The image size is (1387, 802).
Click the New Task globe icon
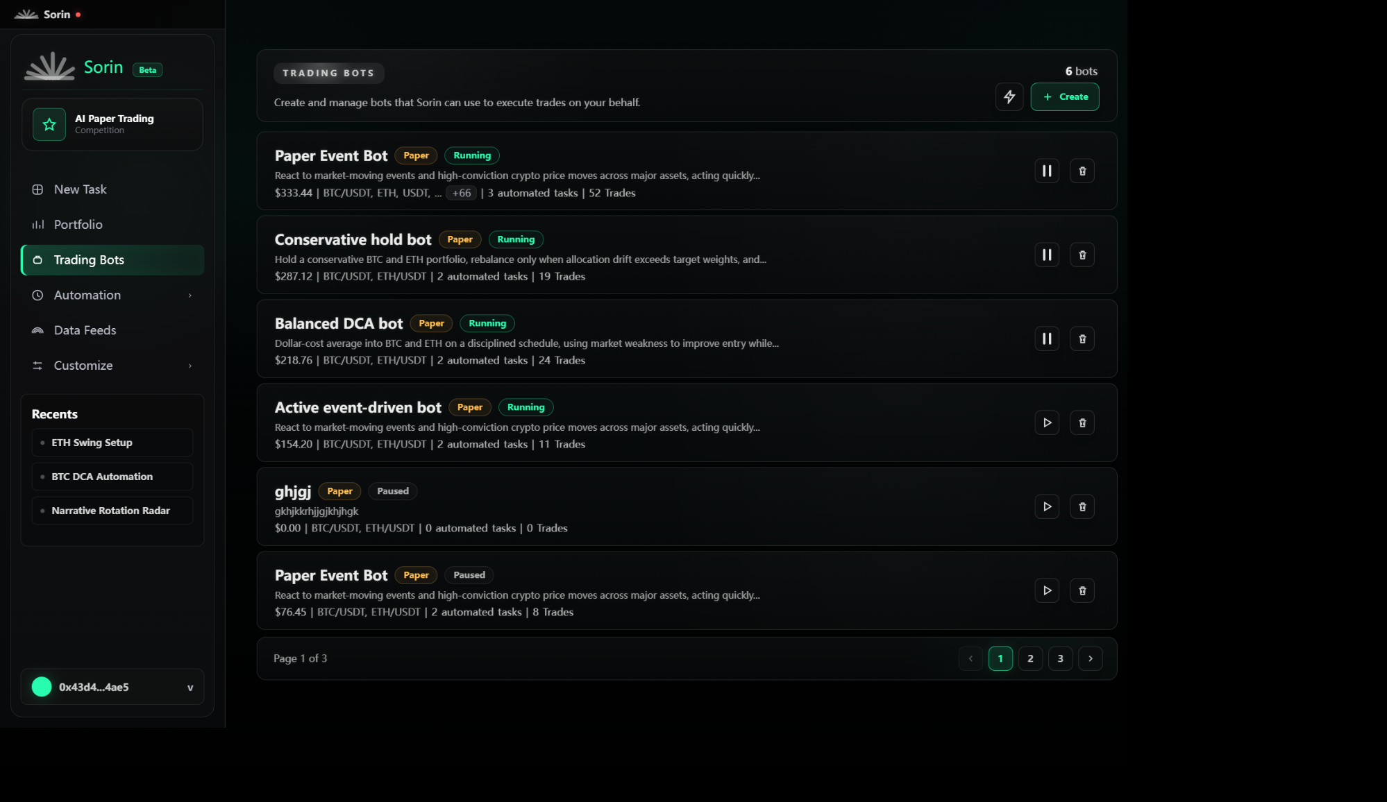37,189
